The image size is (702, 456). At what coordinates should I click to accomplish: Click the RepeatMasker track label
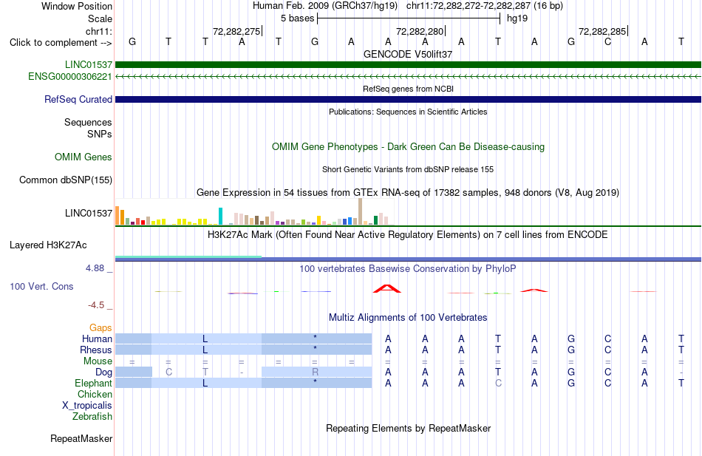(81, 438)
